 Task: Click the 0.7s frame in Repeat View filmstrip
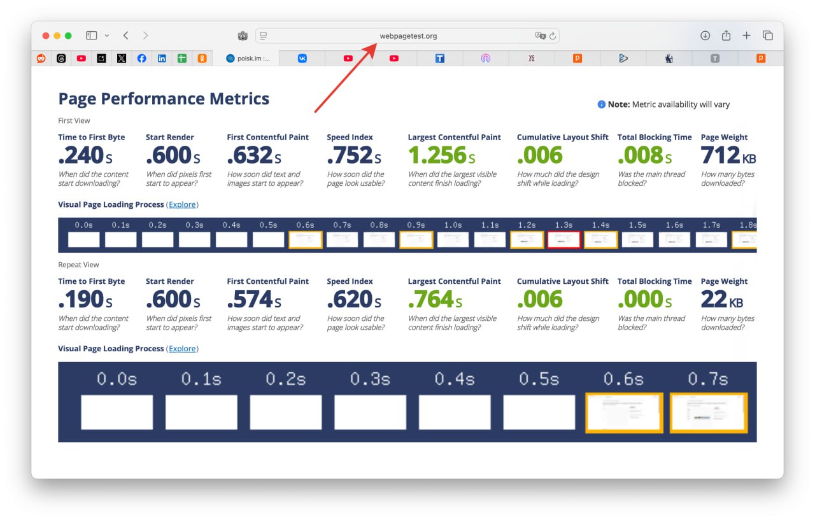[x=708, y=412]
